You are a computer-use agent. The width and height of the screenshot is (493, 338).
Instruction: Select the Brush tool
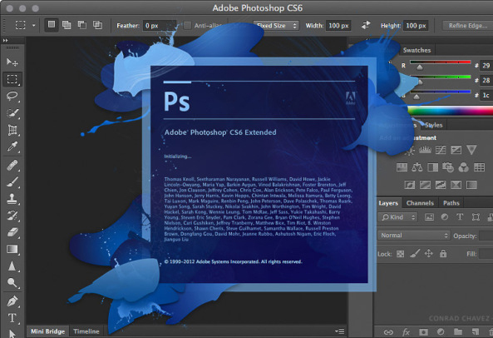(x=12, y=181)
